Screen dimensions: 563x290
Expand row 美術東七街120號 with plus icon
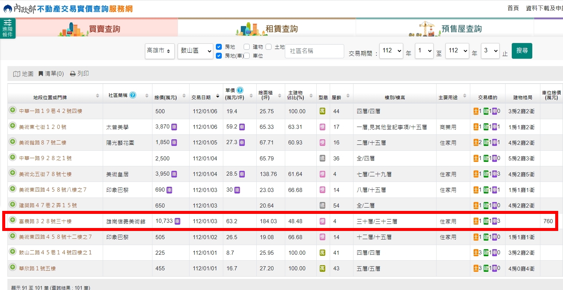(13, 126)
